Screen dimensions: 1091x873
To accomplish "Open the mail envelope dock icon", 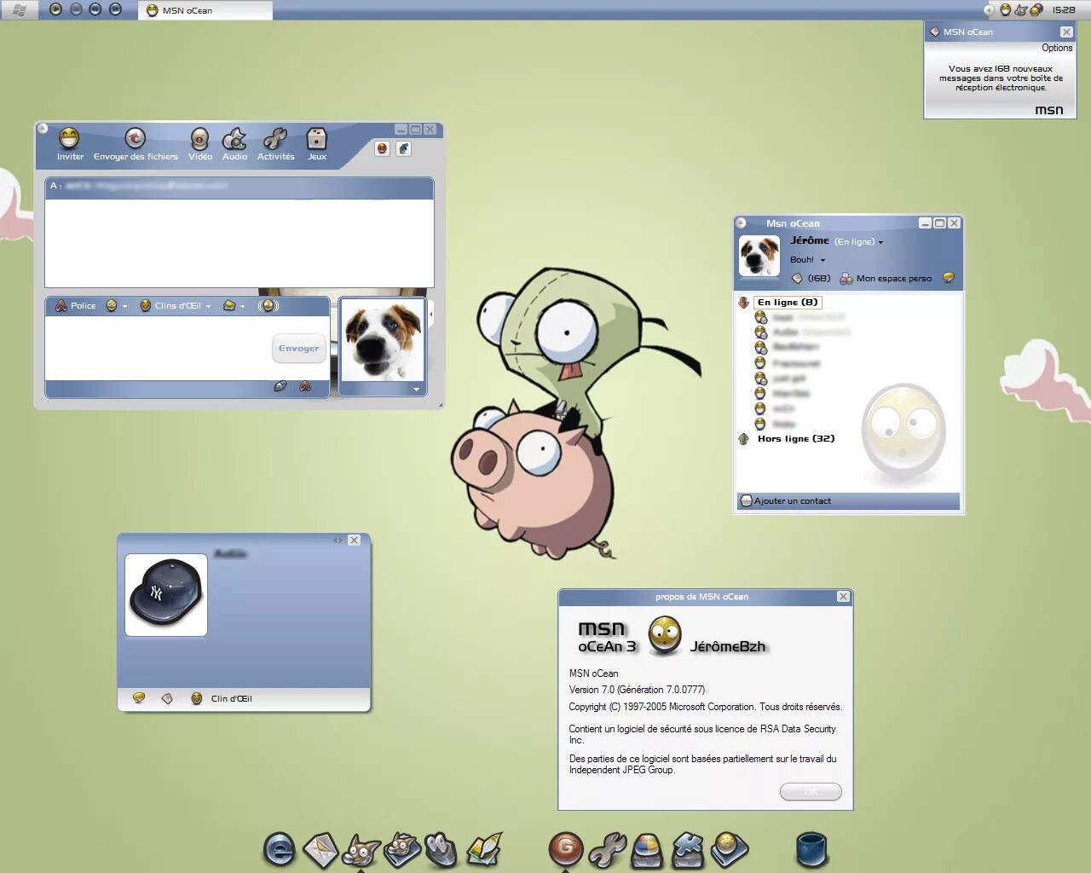I will (x=320, y=849).
